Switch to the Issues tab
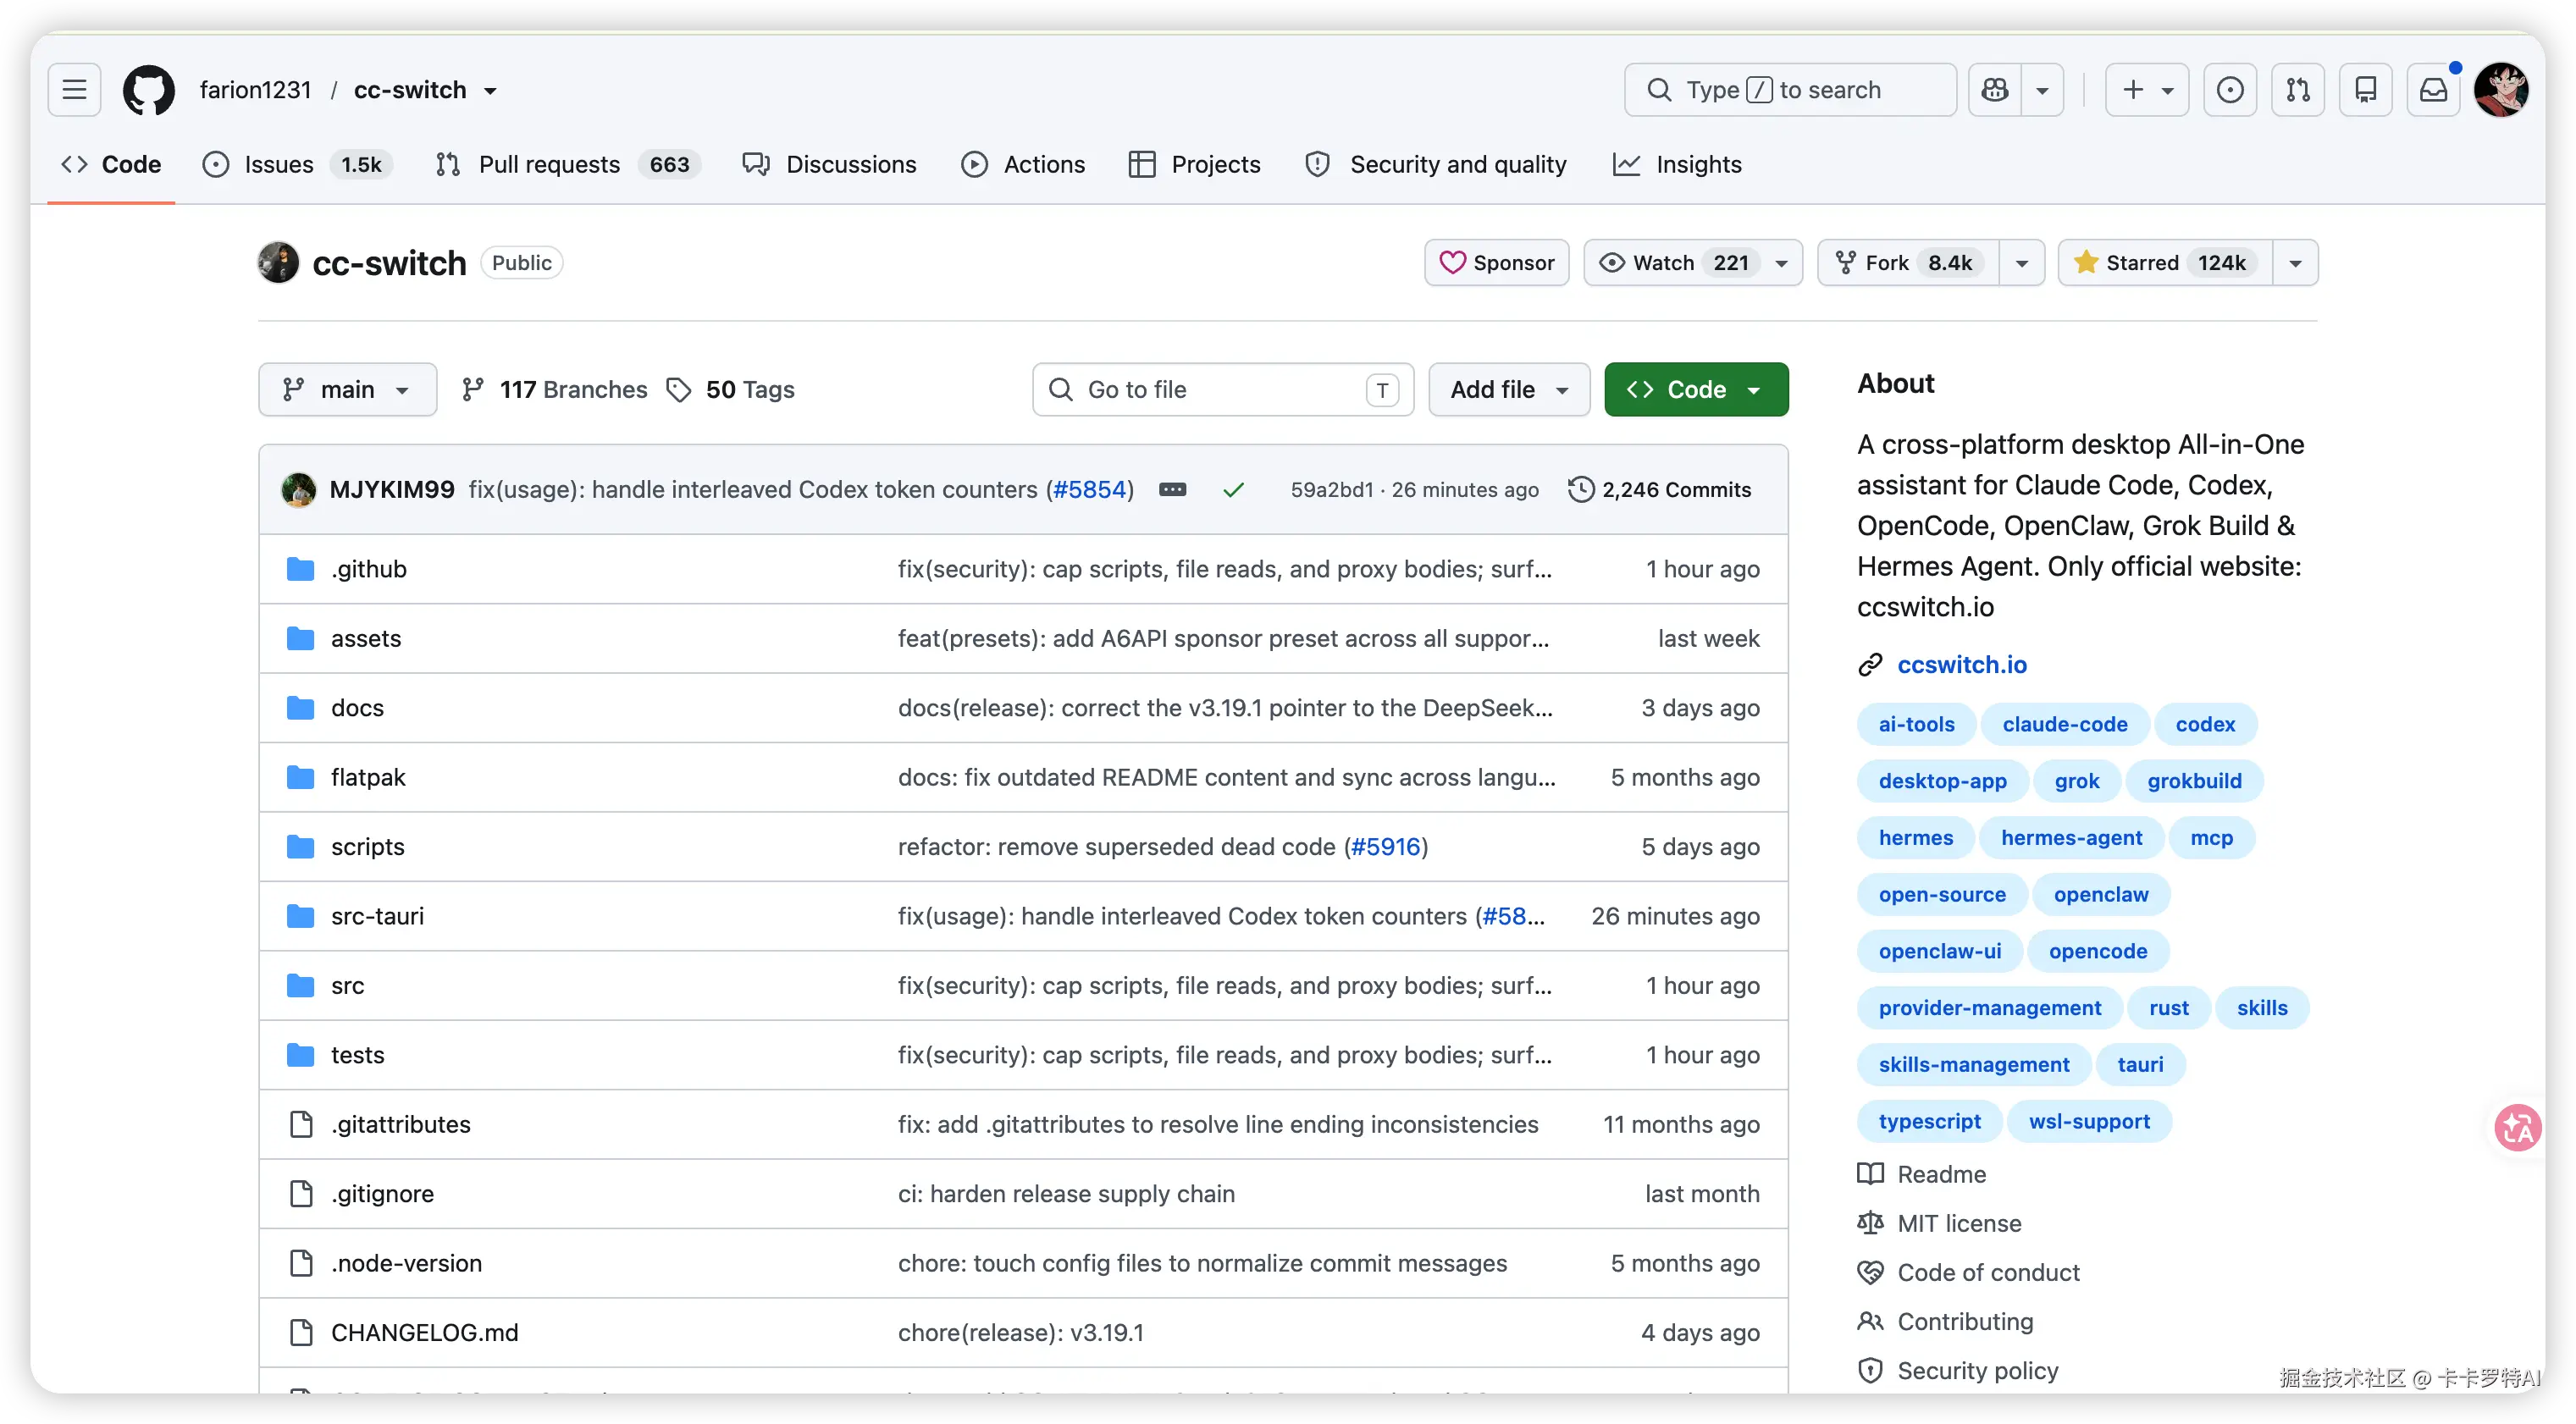The height and width of the screenshot is (1424, 2576). coord(297,164)
